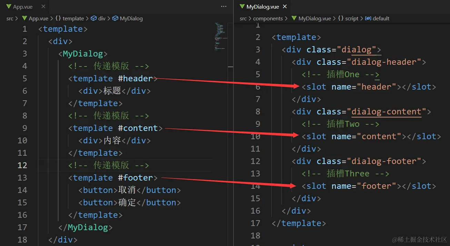Click the Vue icon in left pane breadcrumb

(x=24, y=19)
